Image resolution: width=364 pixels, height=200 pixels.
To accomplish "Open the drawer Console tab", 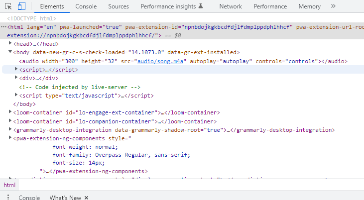I will tap(29, 198).
